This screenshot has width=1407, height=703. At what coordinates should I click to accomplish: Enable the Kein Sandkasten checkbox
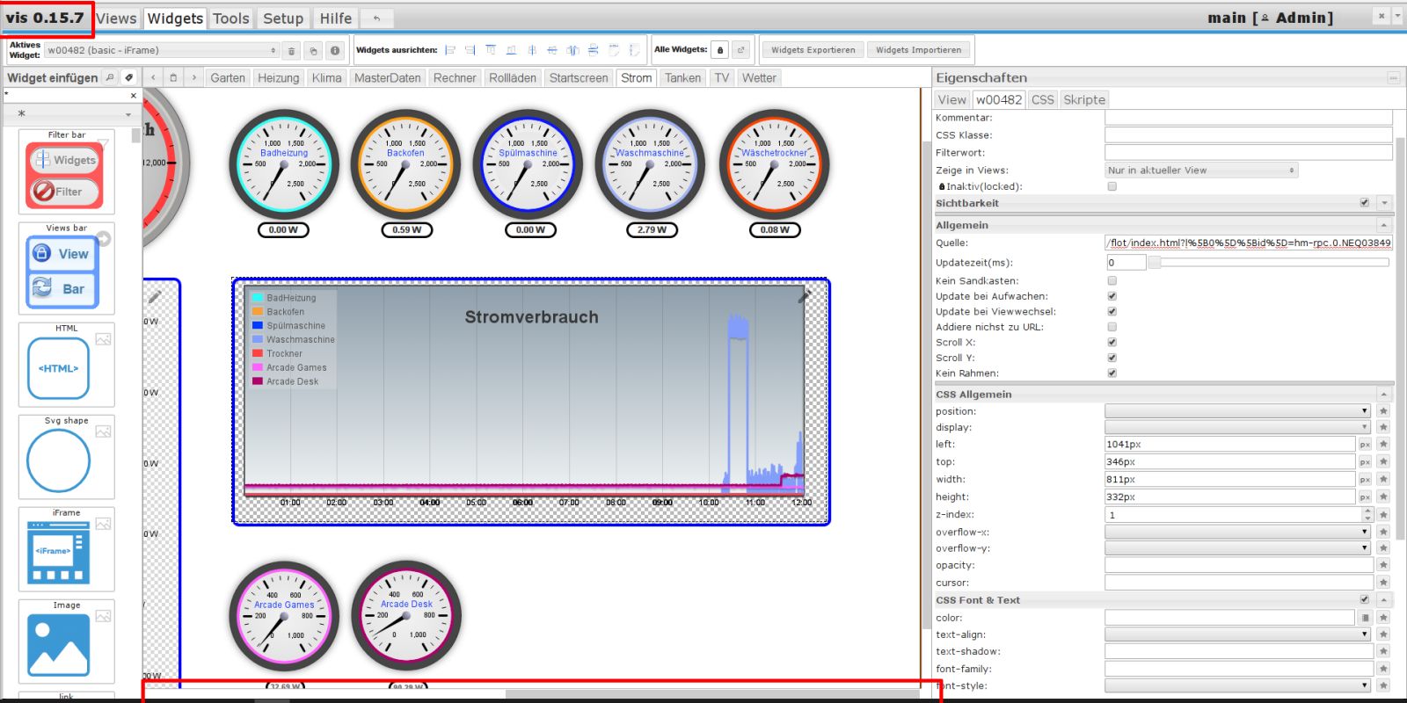click(1112, 281)
